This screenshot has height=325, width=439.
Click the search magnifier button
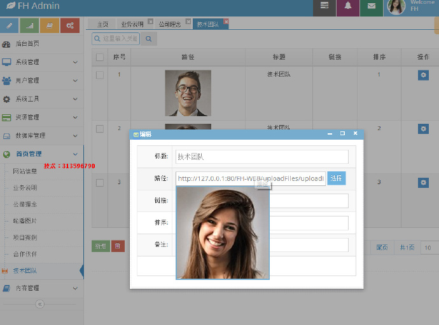pos(149,39)
